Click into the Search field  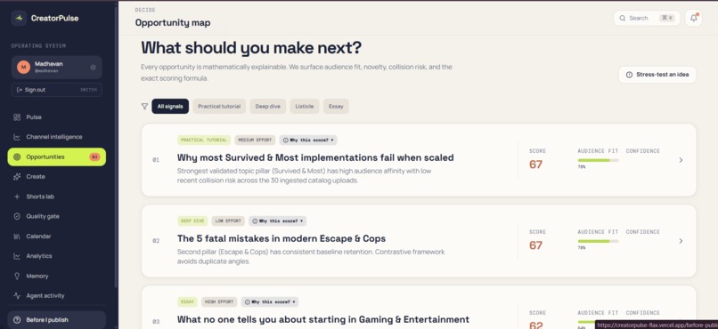[647, 19]
